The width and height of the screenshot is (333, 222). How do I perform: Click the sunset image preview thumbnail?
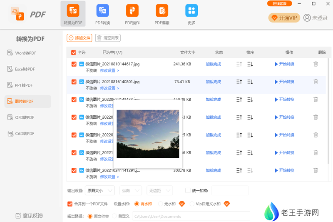coord(148,134)
